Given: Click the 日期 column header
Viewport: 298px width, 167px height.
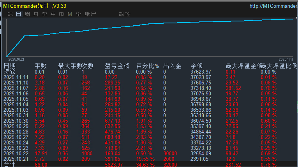Looking at the screenshot, I should coord(9,66).
